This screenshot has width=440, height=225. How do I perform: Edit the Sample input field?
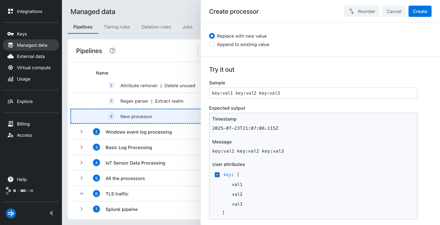[x=313, y=93]
